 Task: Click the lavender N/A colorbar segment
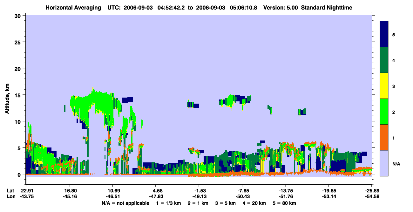click(384, 163)
